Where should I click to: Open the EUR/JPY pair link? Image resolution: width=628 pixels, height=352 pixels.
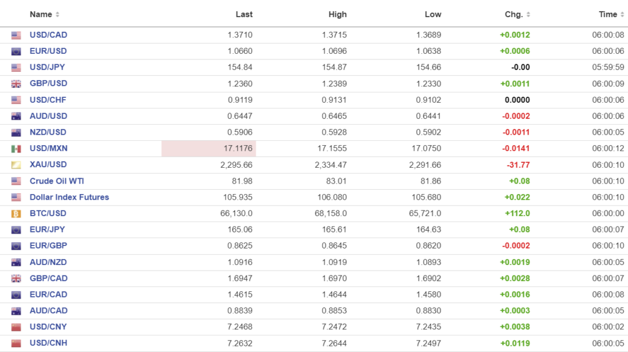coord(47,230)
